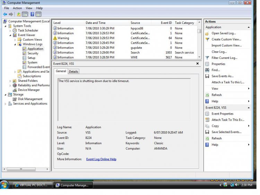Viewport: 260px width, 195px height.
Task: Open the Event Log Online Help link
Action: point(101,159)
